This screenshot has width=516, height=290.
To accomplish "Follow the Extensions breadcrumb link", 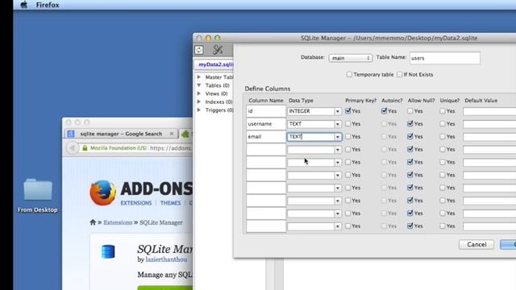I will [x=118, y=222].
